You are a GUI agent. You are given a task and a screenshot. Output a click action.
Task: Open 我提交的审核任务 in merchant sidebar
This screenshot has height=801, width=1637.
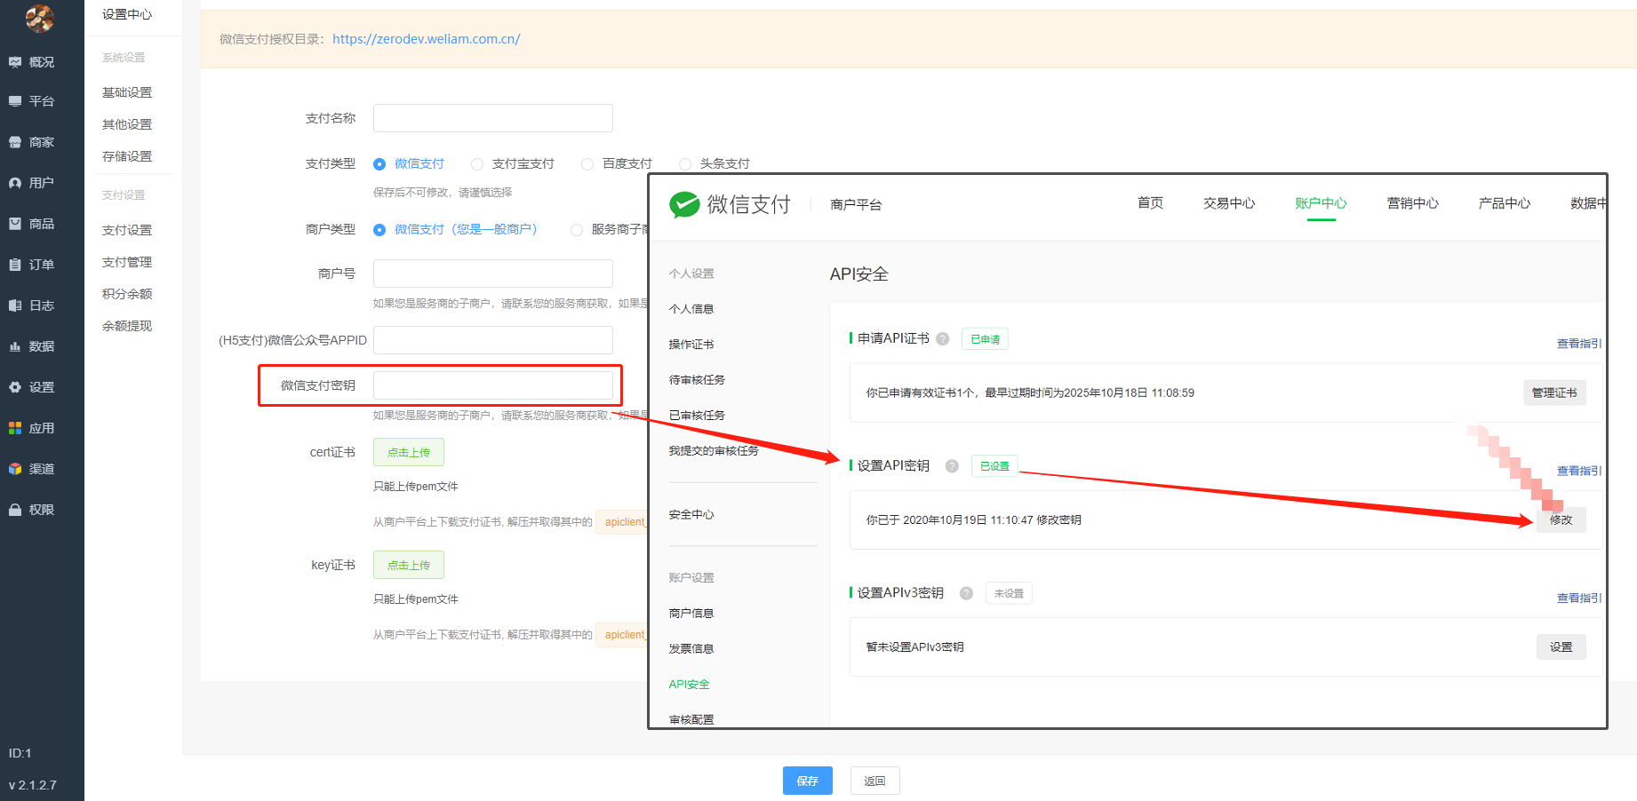[x=714, y=451]
